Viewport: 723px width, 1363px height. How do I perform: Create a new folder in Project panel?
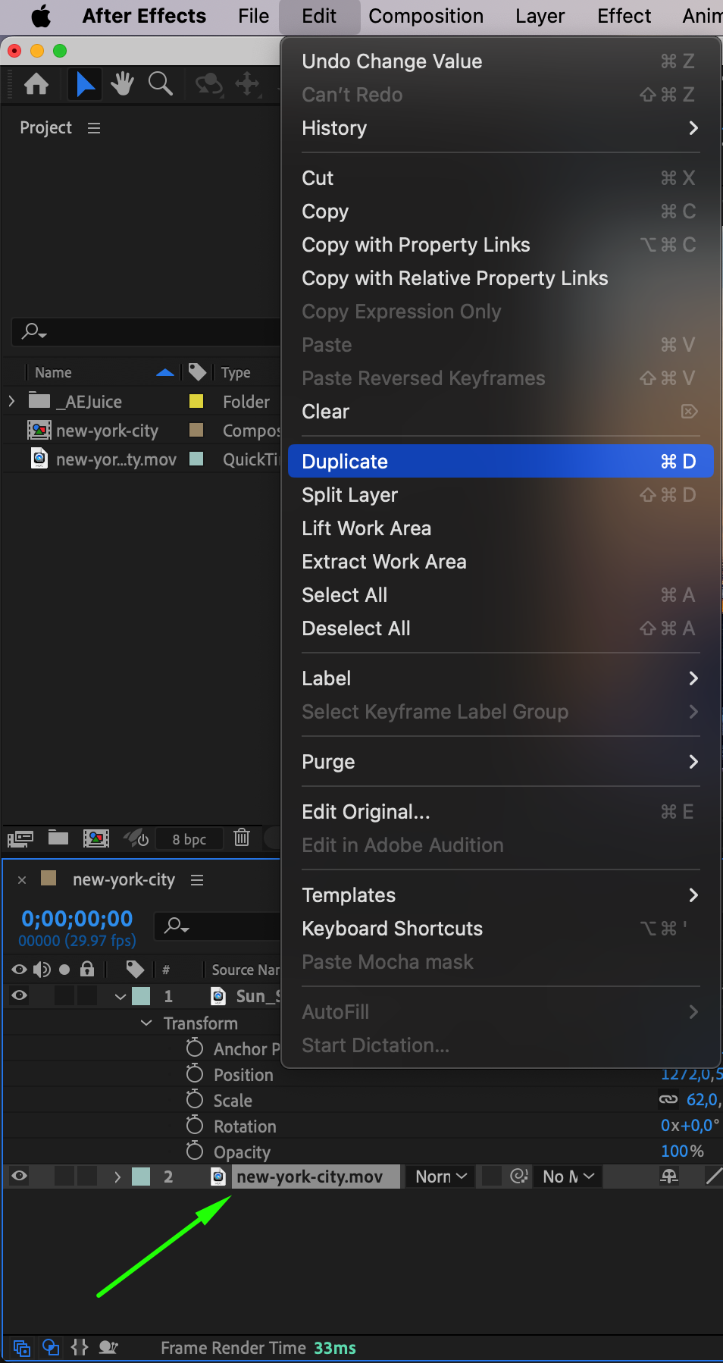[x=58, y=838]
